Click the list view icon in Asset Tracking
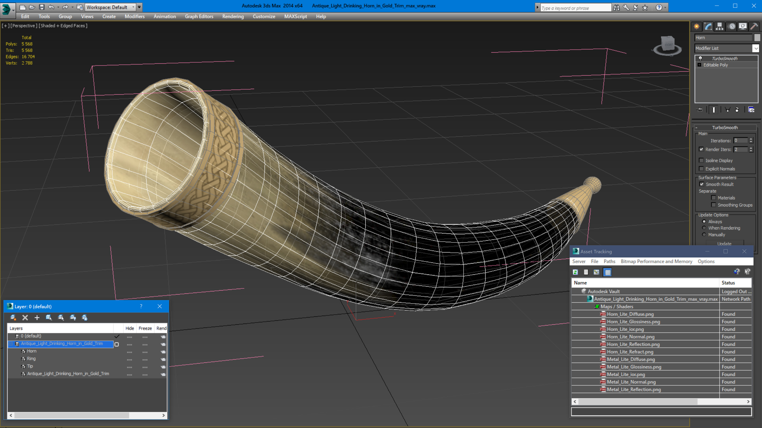The width and height of the screenshot is (762, 428). [x=586, y=272]
